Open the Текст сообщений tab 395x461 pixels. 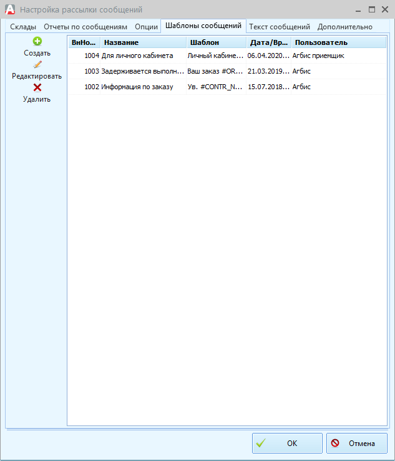[279, 27]
